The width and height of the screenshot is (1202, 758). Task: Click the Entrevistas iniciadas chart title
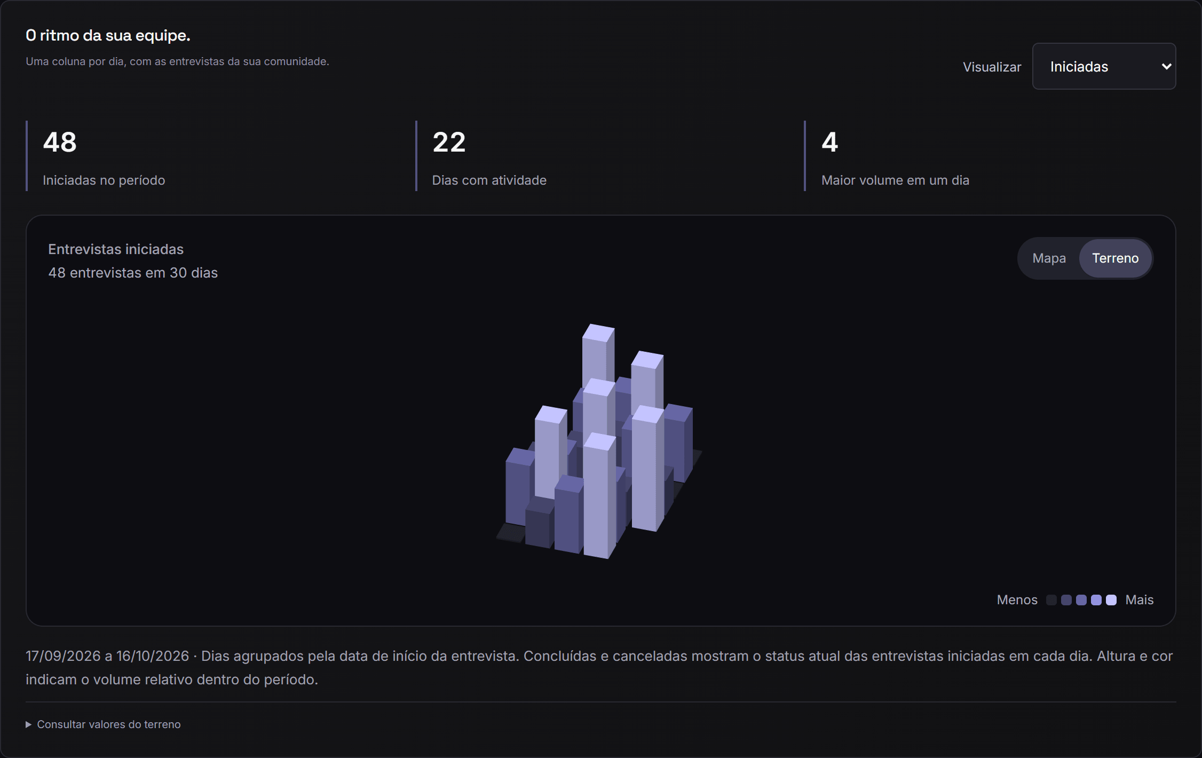pos(116,249)
